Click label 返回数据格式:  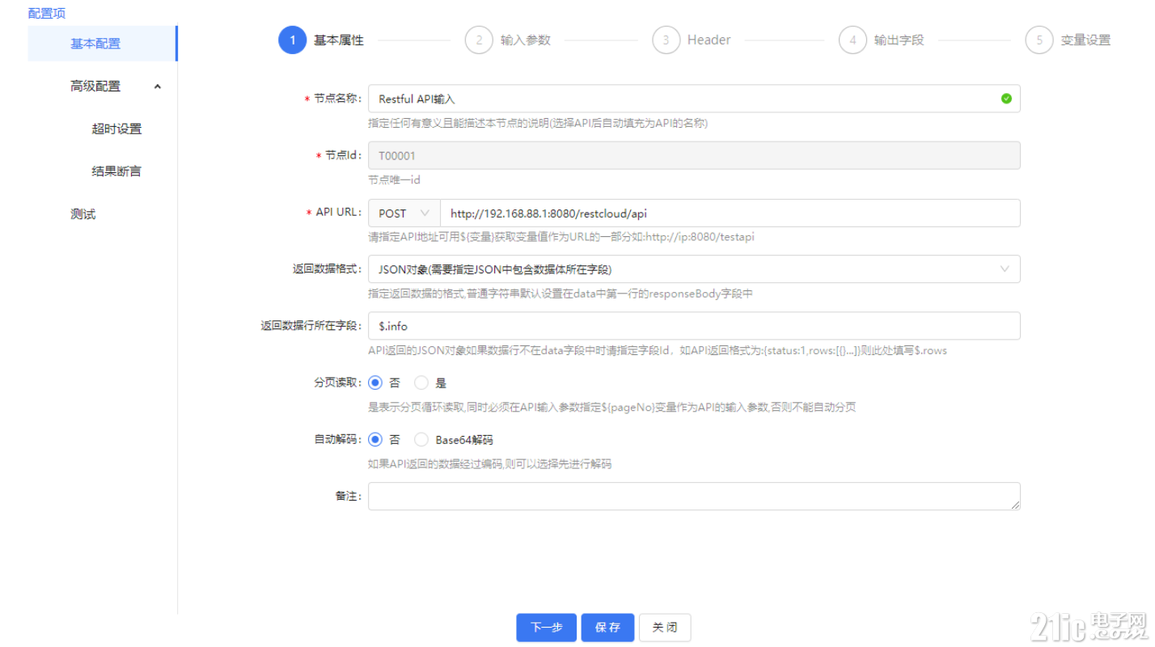pos(328,269)
